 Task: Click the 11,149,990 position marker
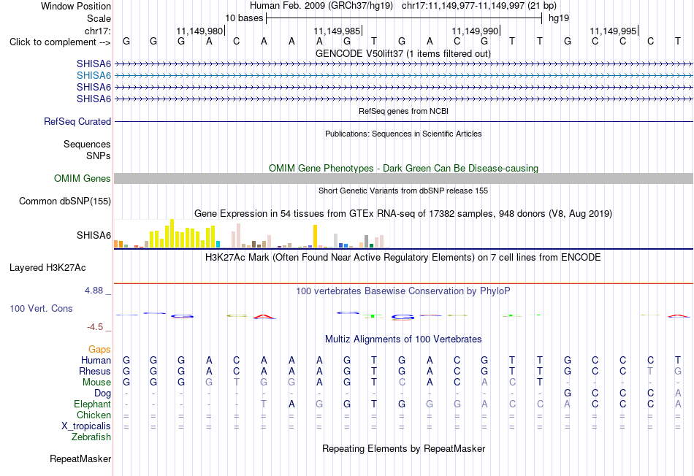coord(476,31)
